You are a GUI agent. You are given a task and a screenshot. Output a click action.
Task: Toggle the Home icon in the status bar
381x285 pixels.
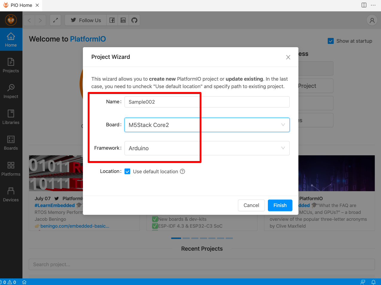[x=24, y=282]
